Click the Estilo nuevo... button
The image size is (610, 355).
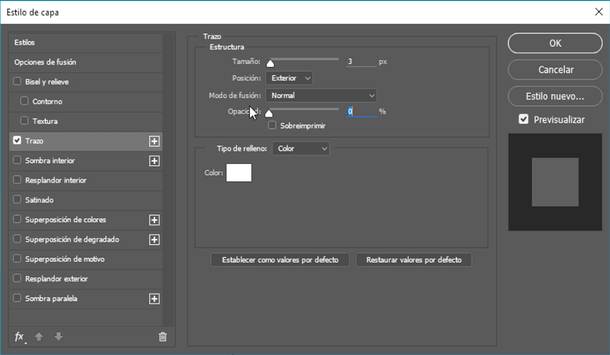(555, 97)
